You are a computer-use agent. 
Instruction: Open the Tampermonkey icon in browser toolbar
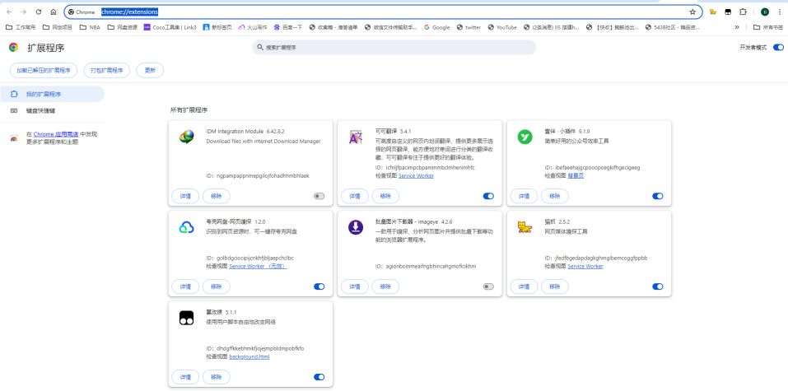(x=728, y=12)
